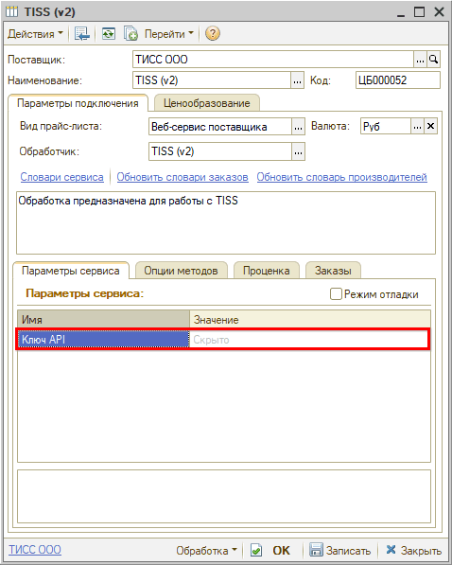Click the OK button
This screenshot has width=452, height=565.
click(281, 550)
